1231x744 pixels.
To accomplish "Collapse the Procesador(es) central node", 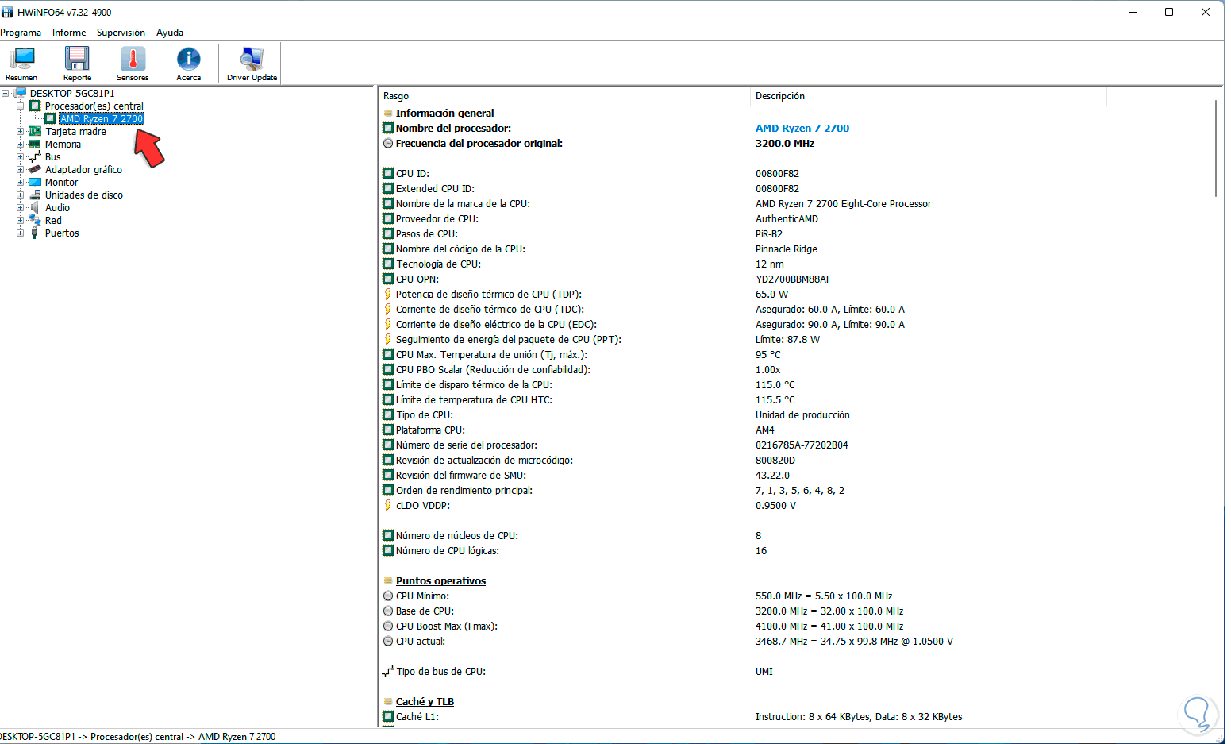I will 21,106.
